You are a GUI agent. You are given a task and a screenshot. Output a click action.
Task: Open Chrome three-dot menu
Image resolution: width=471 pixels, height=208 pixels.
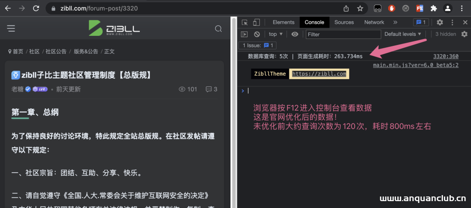click(x=462, y=8)
